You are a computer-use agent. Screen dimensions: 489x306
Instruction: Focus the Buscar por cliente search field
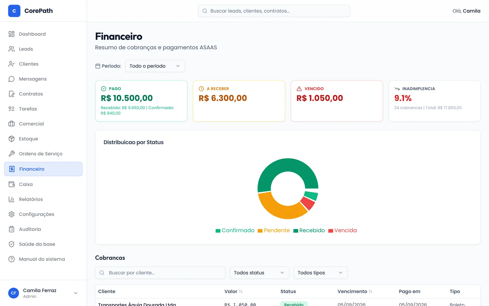click(160, 273)
